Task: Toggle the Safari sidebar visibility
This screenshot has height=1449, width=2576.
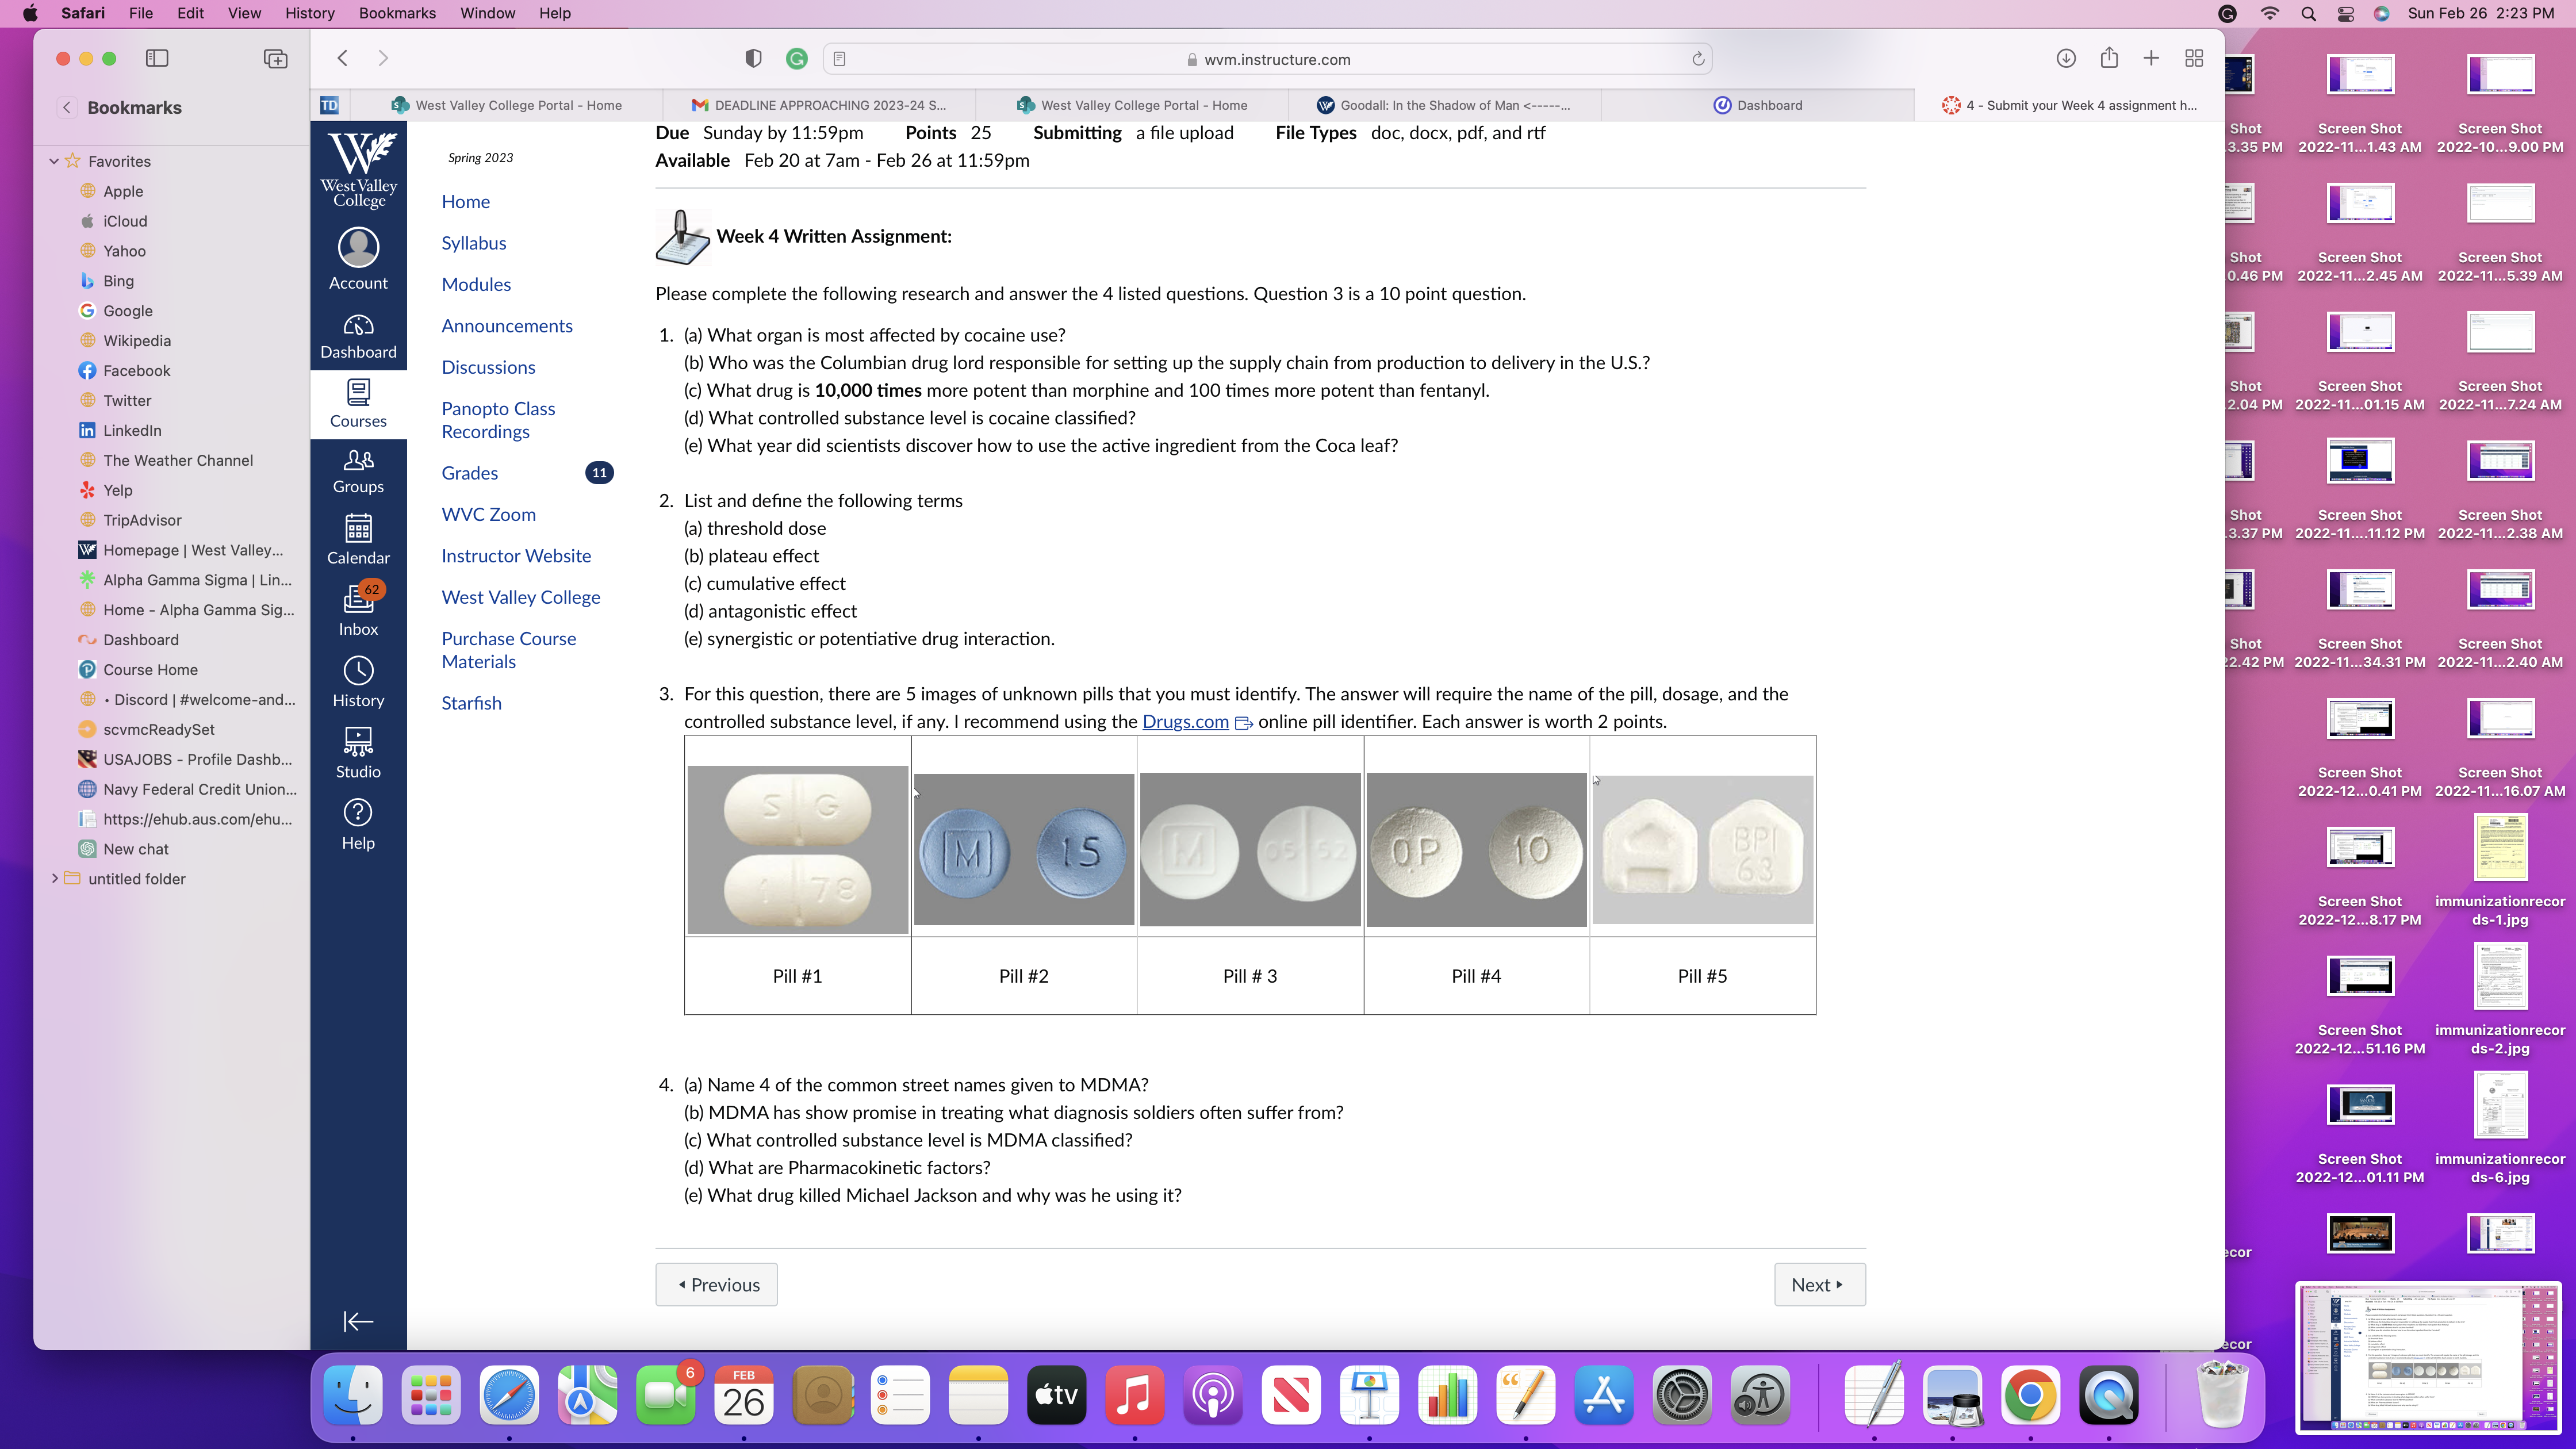Action: click(x=157, y=58)
